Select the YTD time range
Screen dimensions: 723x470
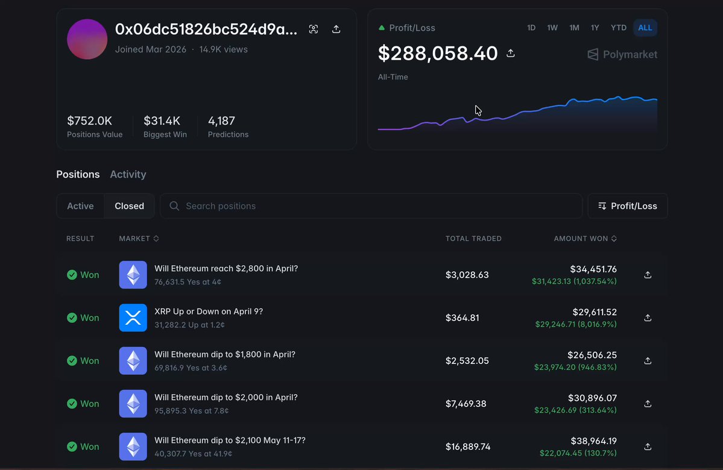(x=618, y=28)
